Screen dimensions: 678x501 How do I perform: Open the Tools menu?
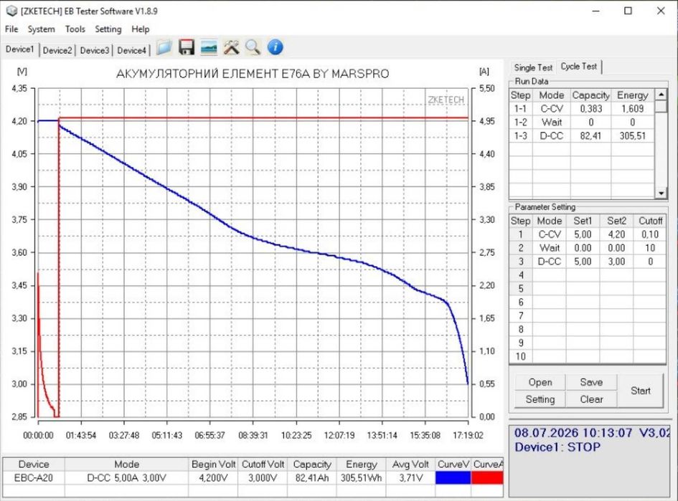pos(75,29)
